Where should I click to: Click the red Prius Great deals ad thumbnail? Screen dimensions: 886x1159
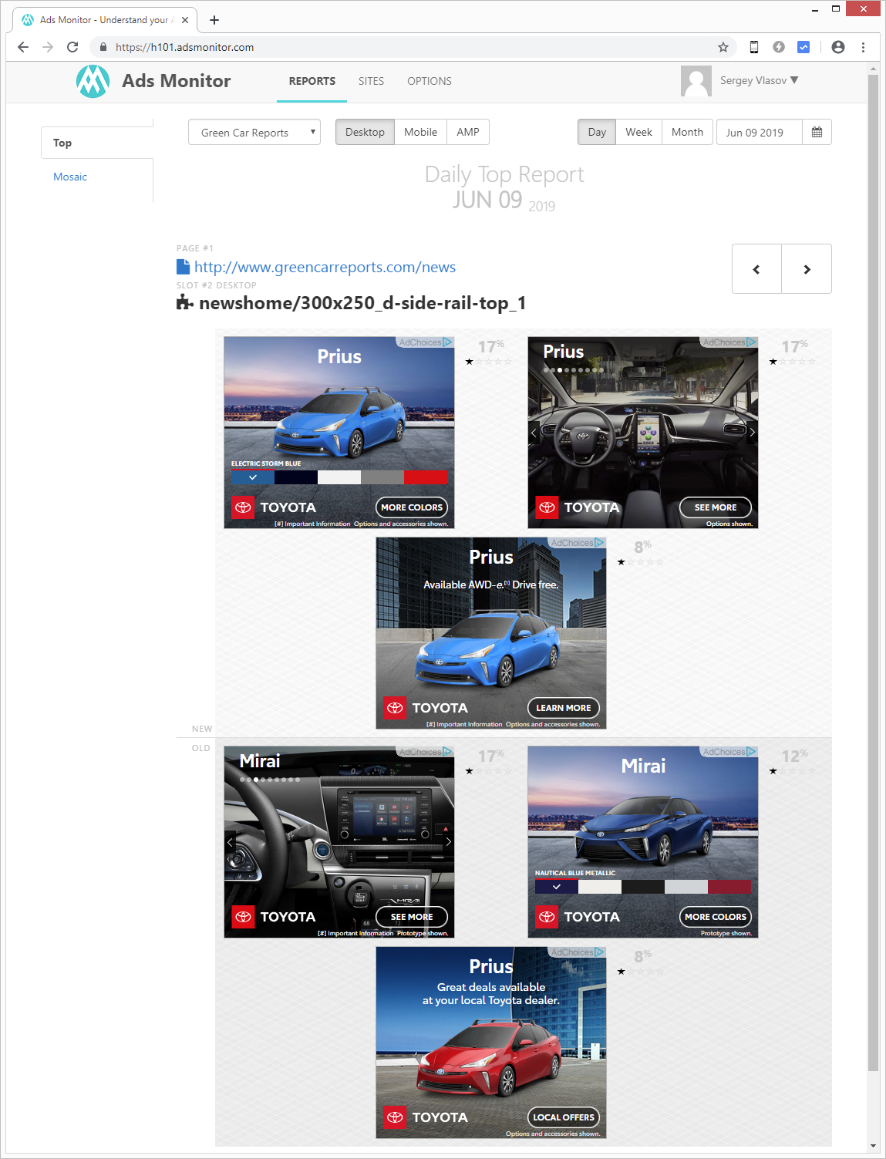click(491, 1043)
